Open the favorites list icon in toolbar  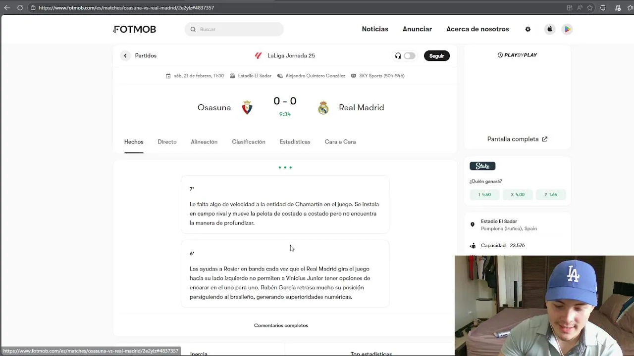[x=631, y=7]
